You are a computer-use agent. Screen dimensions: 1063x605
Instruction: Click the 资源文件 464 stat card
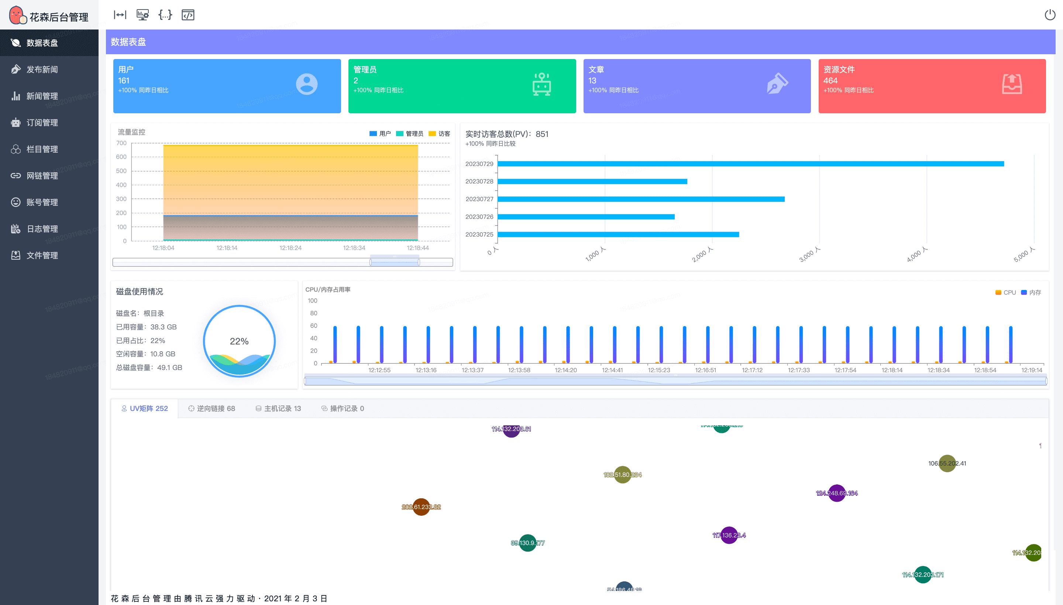tap(932, 86)
